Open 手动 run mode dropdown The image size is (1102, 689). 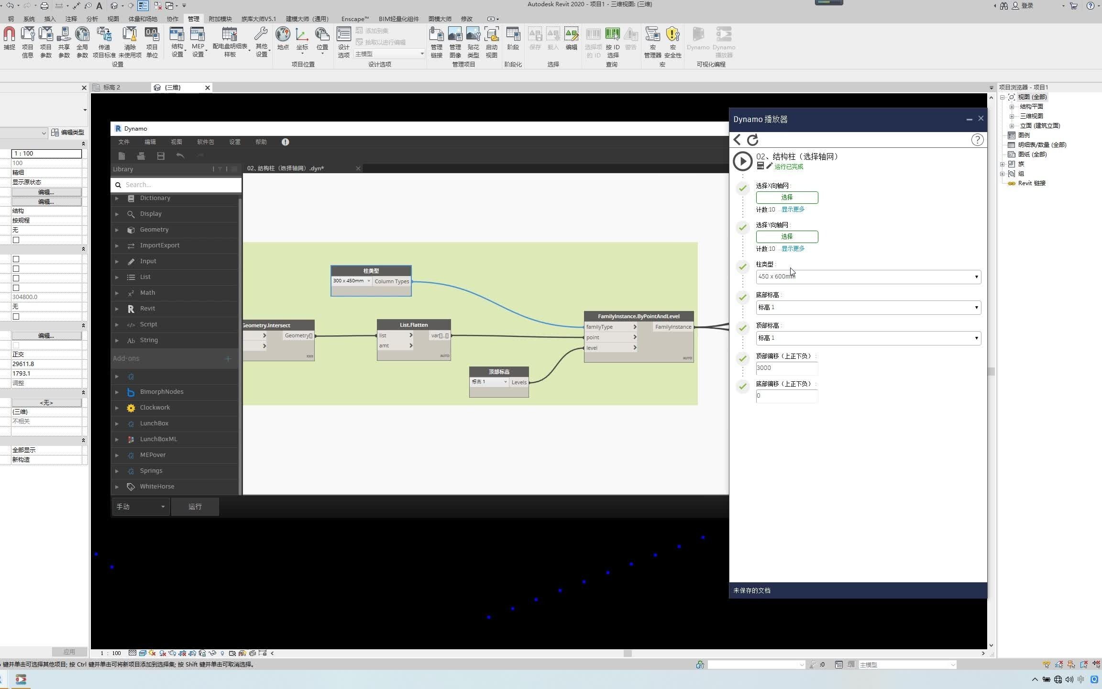point(141,507)
